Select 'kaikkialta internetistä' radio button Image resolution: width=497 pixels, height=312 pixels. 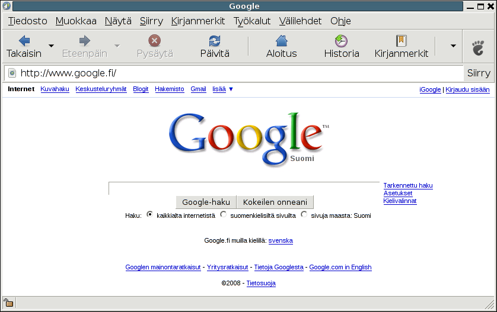[x=149, y=215]
